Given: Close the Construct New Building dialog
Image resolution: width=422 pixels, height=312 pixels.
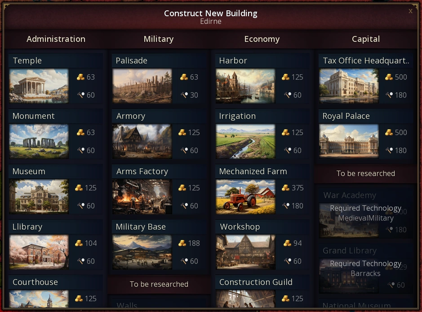Looking at the screenshot, I should (410, 11).
